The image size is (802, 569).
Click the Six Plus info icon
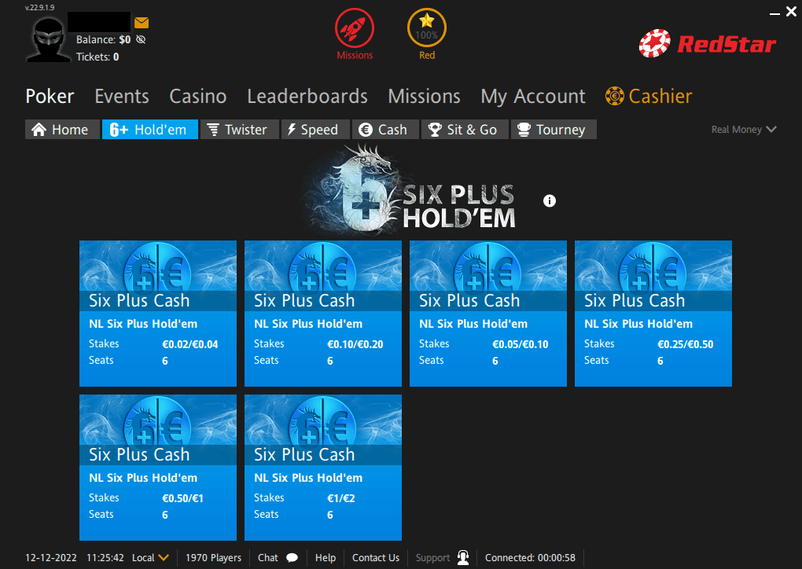click(550, 201)
